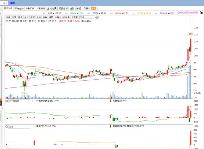Open the 追蹤 tab
This screenshot has width=204, height=149.
tap(72, 9)
